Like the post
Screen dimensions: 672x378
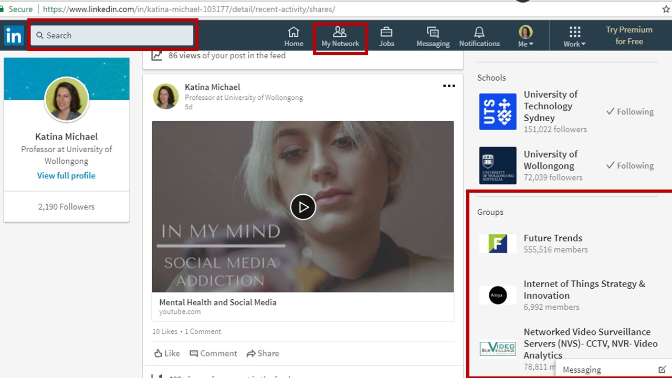(167, 353)
